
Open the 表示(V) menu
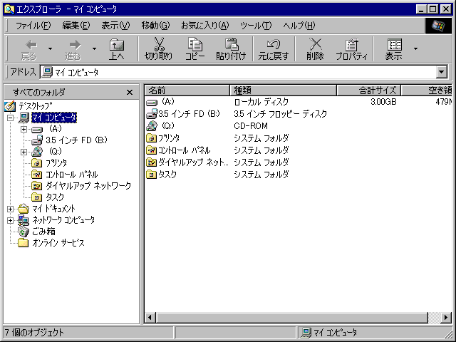point(115,26)
